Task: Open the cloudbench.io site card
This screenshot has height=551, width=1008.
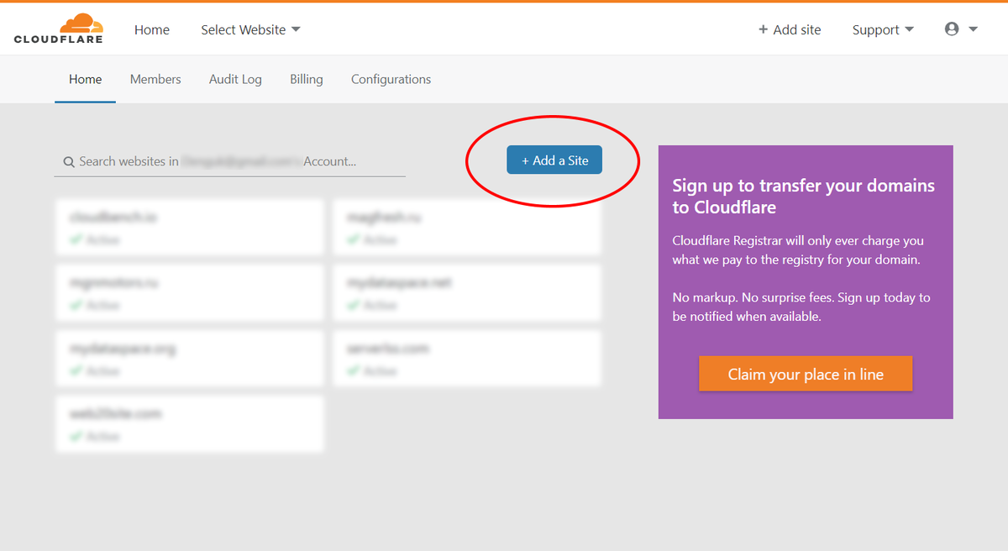Action: pyautogui.click(x=190, y=227)
